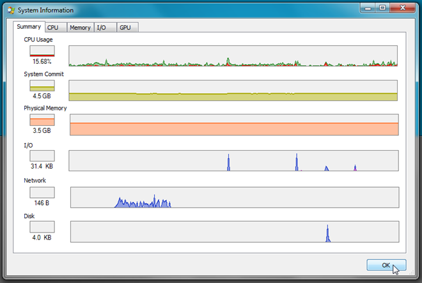
Task: Click the Physical Memory mini gauge
Action: point(42,119)
